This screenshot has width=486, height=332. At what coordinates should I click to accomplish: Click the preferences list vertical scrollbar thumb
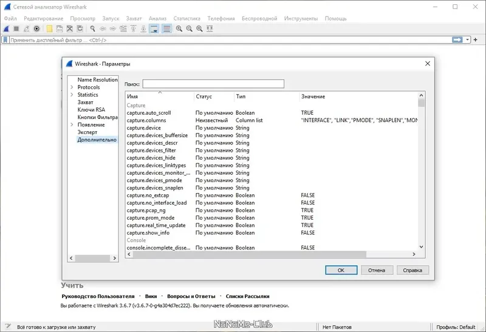click(x=421, y=103)
